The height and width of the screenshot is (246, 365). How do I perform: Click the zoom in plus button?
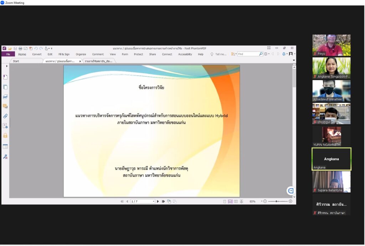(291, 201)
